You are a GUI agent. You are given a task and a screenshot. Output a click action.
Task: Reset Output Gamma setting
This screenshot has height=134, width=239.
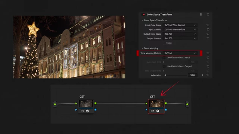(x=208, y=38)
